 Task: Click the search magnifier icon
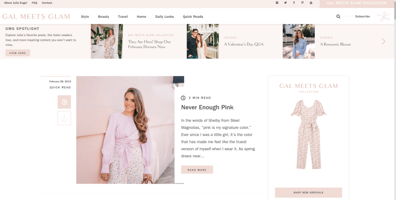click(x=338, y=16)
